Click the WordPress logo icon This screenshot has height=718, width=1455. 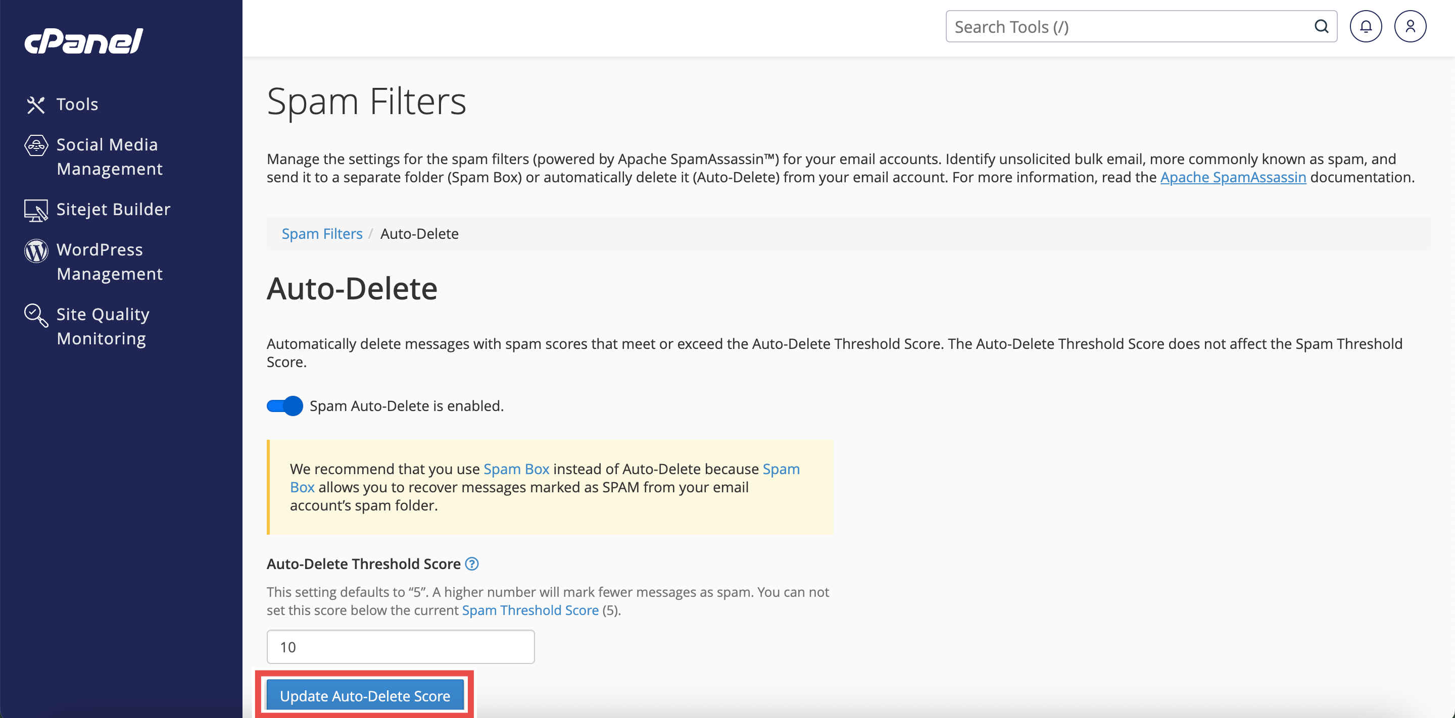(x=35, y=250)
